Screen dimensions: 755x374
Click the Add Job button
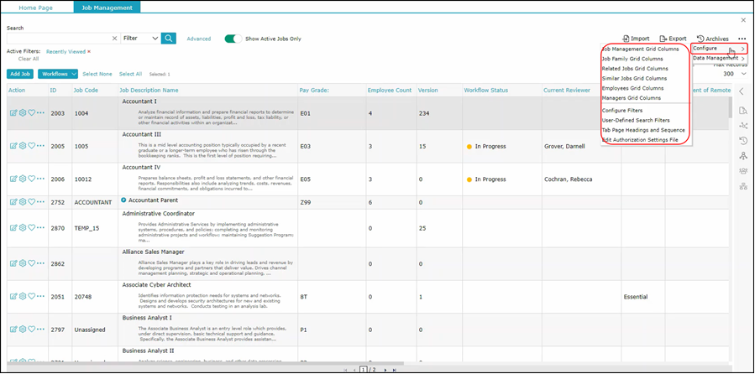pos(20,74)
